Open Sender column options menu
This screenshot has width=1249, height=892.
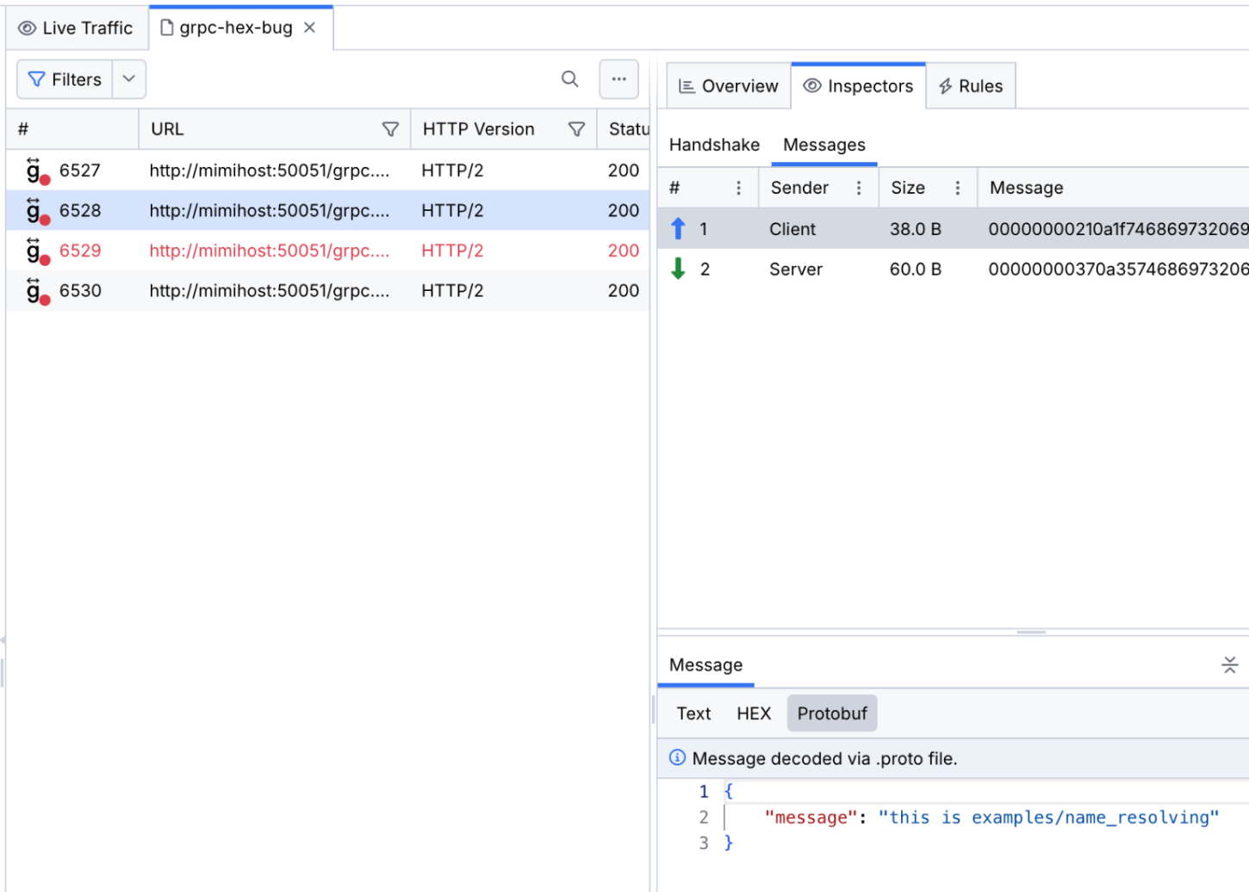pyautogui.click(x=859, y=188)
